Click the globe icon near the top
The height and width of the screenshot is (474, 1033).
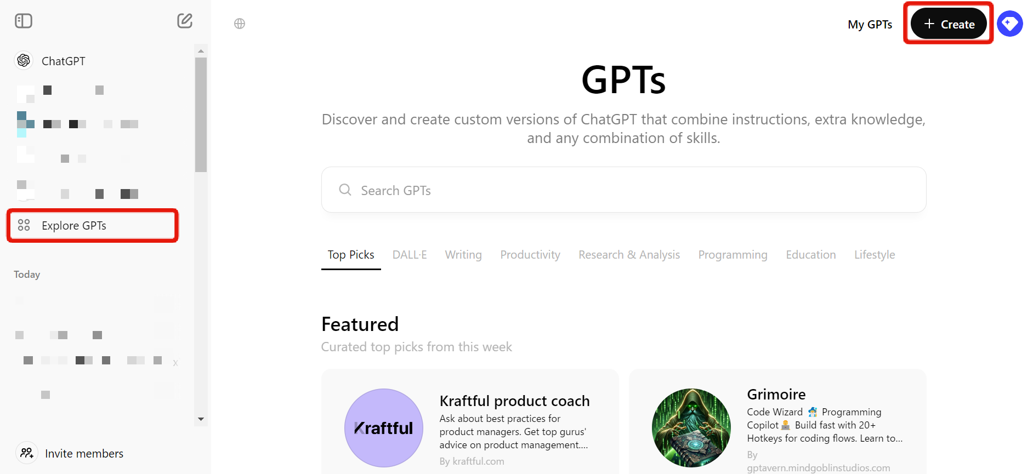[x=240, y=24]
